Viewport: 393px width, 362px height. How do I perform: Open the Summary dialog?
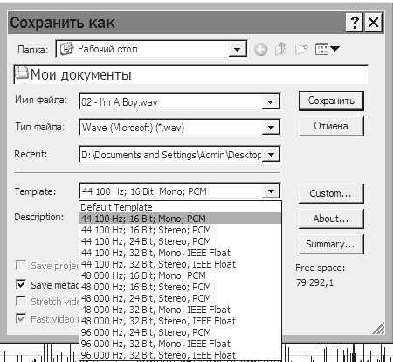coord(331,244)
